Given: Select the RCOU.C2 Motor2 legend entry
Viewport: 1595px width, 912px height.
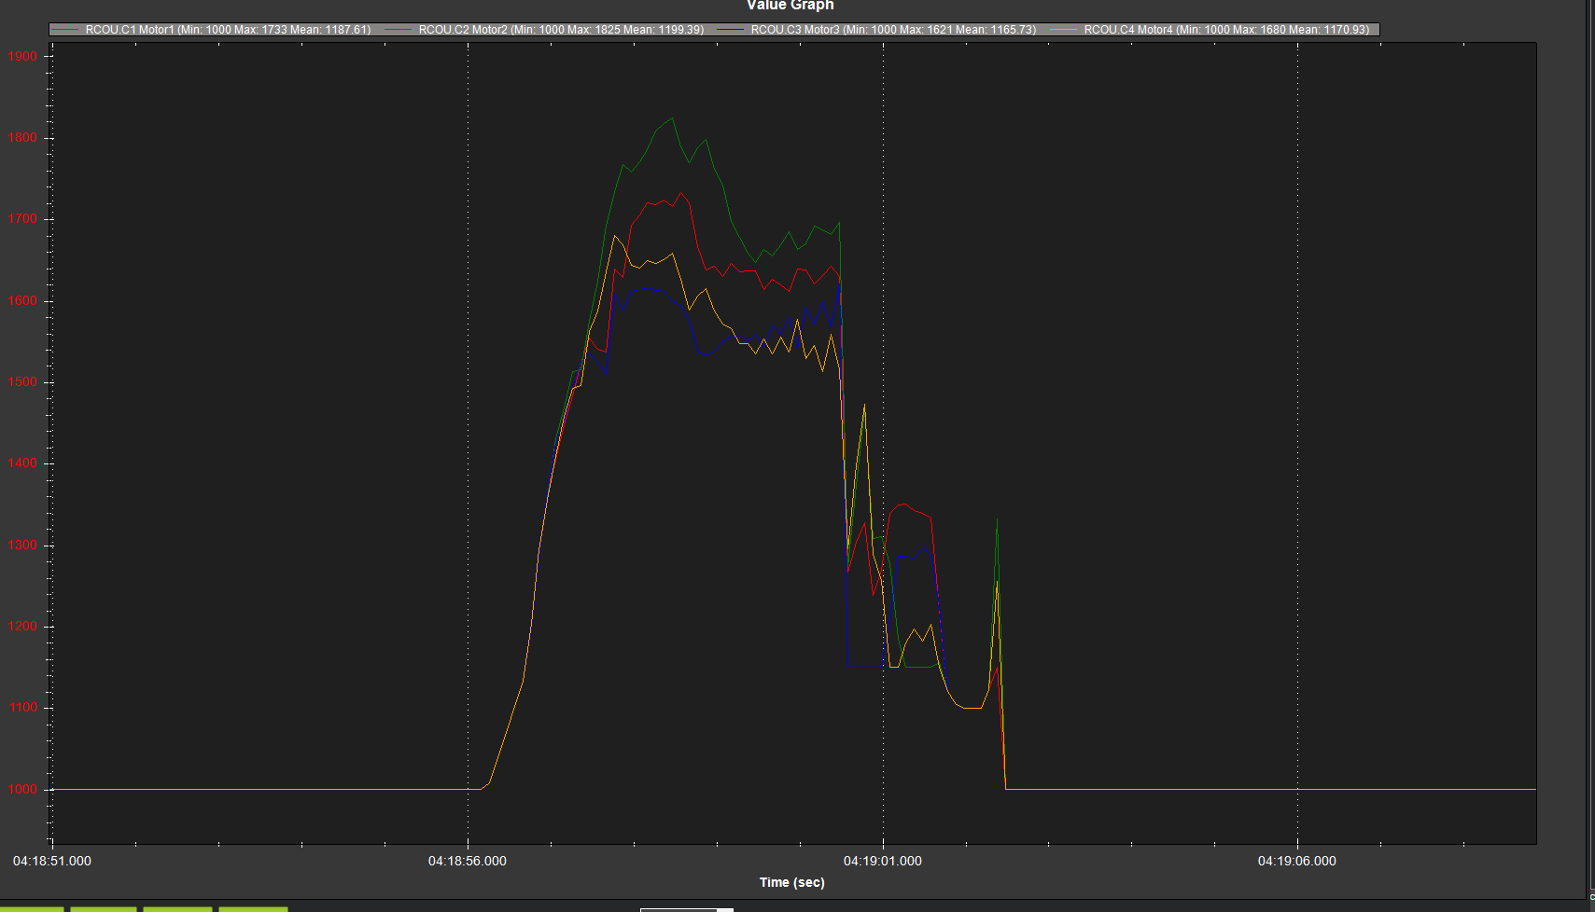Looking at the screenshot, I should [544, 30].
